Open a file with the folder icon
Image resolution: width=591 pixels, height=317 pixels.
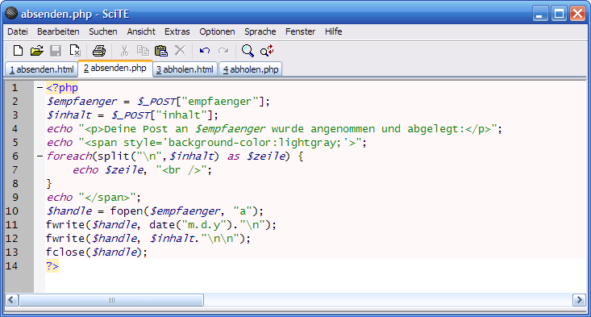pos(36,51)
